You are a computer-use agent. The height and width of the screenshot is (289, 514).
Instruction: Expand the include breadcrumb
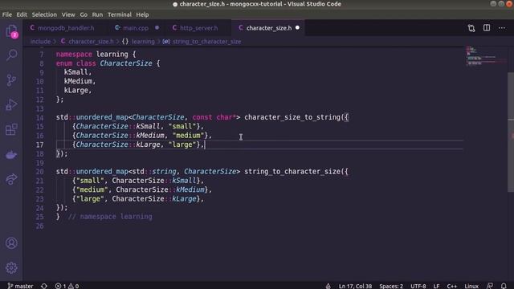tap(40, 42)
